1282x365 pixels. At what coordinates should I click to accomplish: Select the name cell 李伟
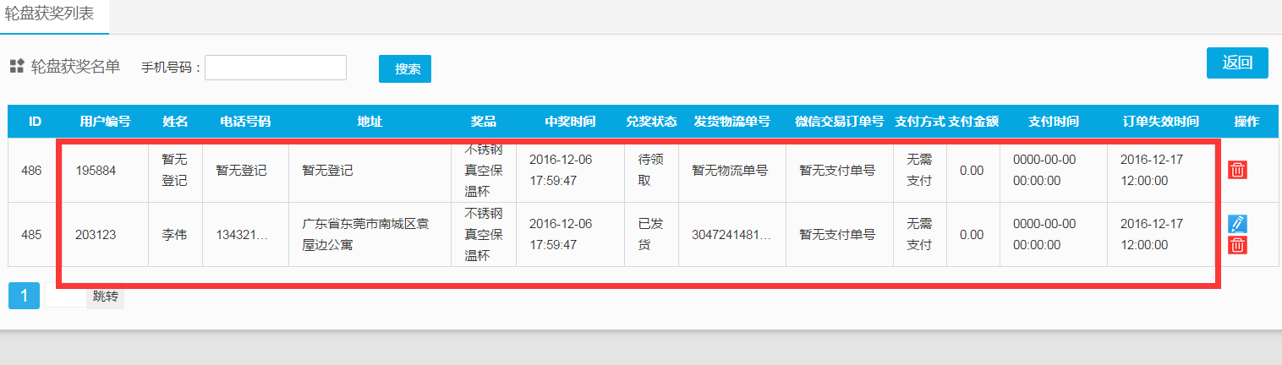(x=174, y=235)
